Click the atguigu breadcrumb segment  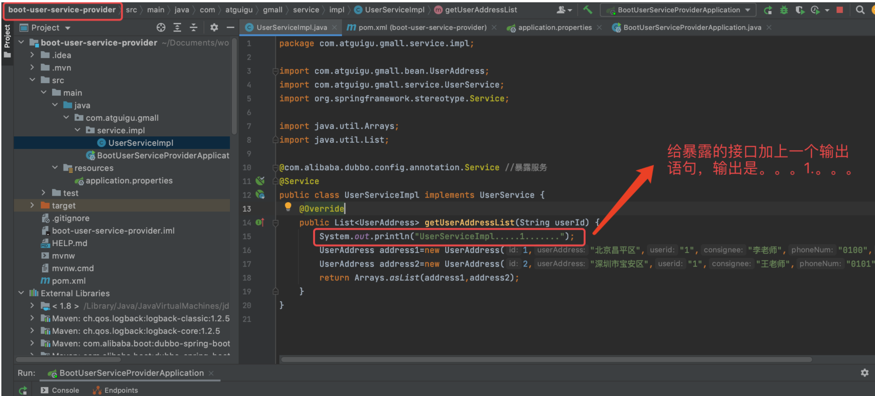[x=239, y=10]
